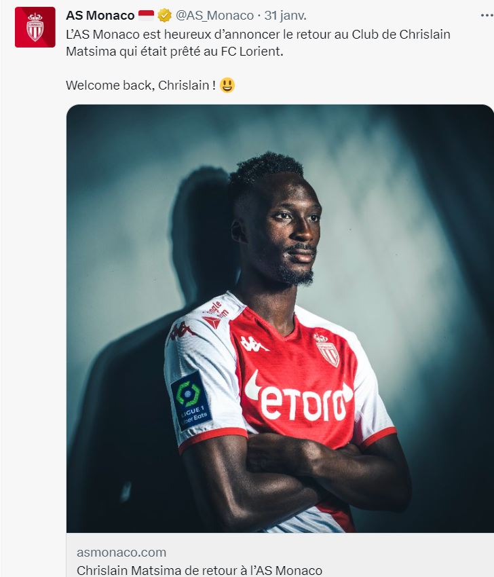Click the AS Monaco crest on the jersey
This screenshot has width=494, height=577.
tap(326, 350)
